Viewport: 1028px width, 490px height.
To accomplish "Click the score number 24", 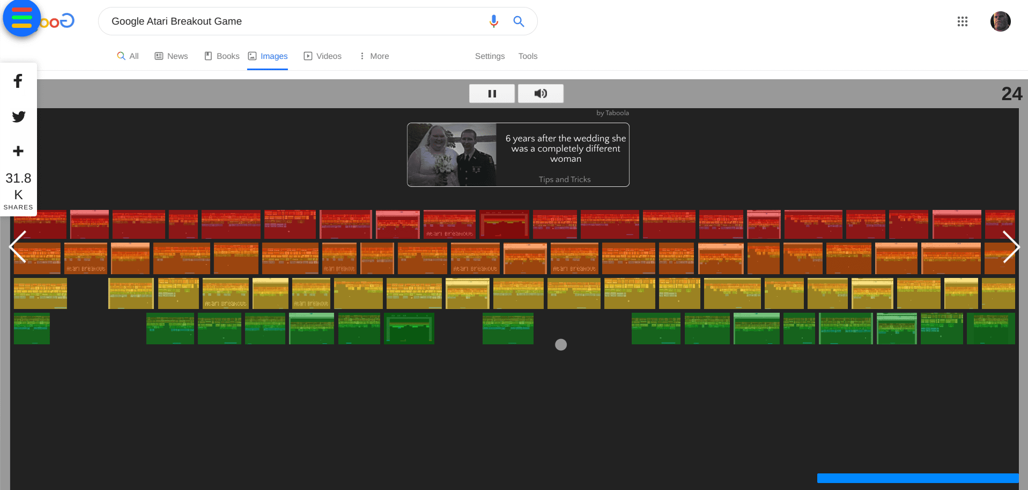I will point(1011,94).
